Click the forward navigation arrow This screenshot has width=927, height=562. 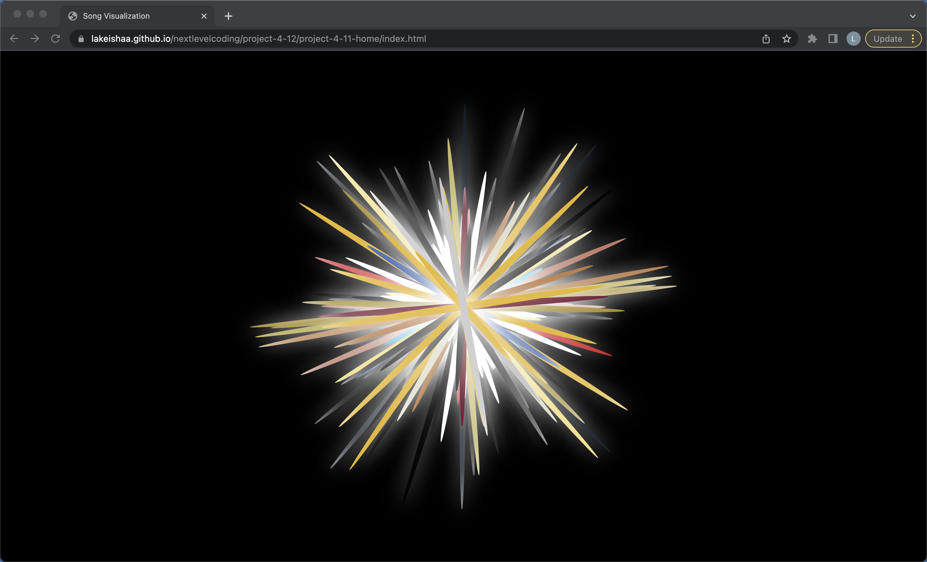[35, 39]
